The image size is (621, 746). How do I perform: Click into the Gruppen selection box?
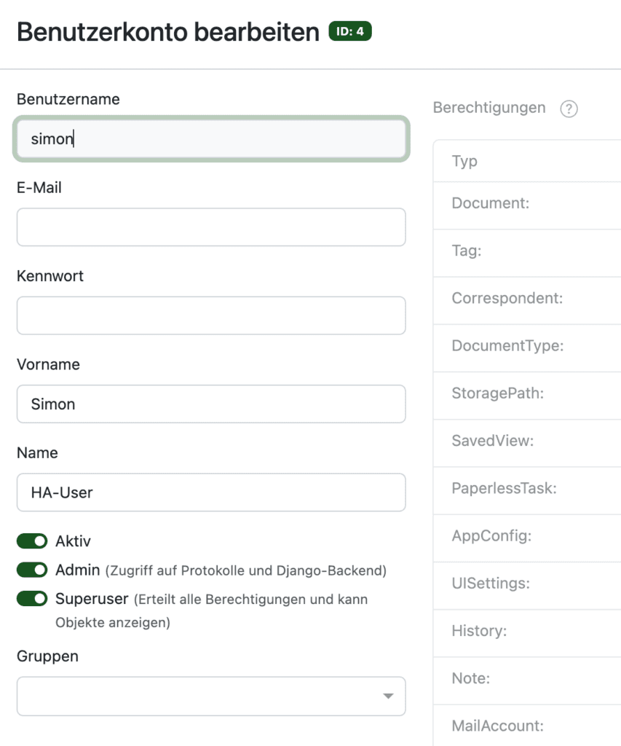211,696
